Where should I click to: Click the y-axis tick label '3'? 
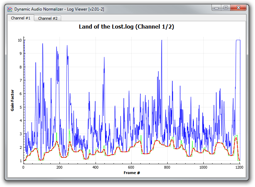(21, 134)
